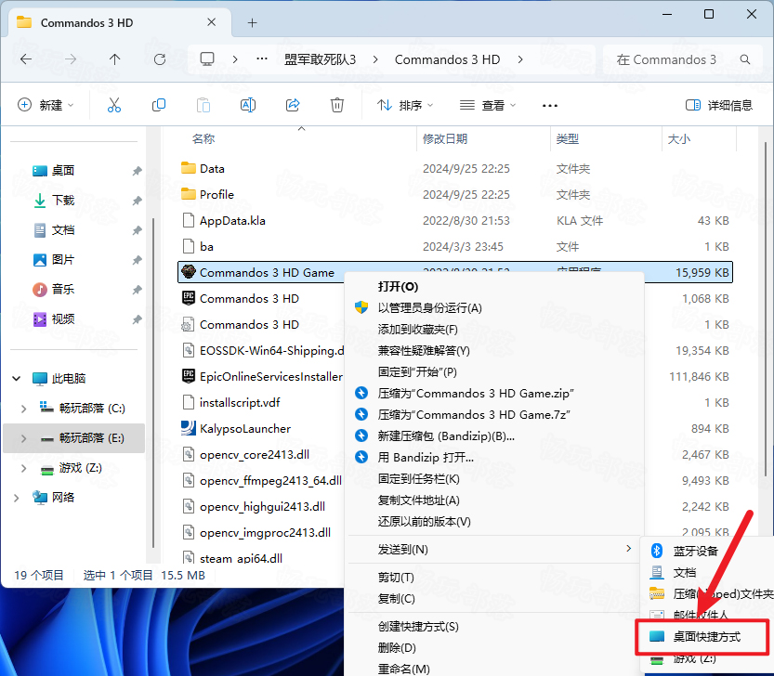This screenshot has width=774, height=676.
Task: Expand the 畅玩部落 (C:) drive
Action: click(23, 409)
